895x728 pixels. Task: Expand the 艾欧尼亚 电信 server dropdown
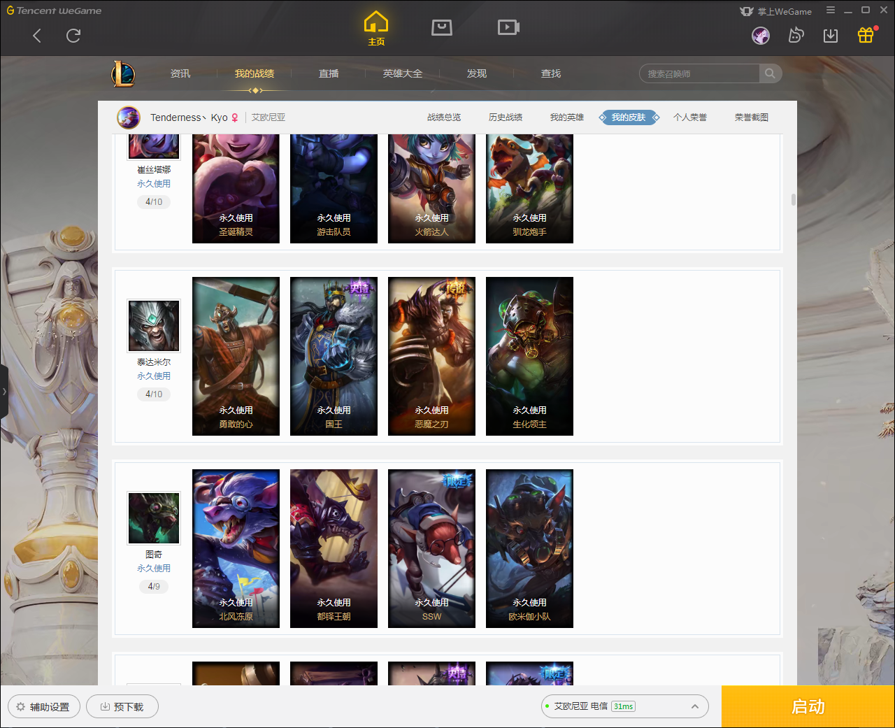click(625, 706)
